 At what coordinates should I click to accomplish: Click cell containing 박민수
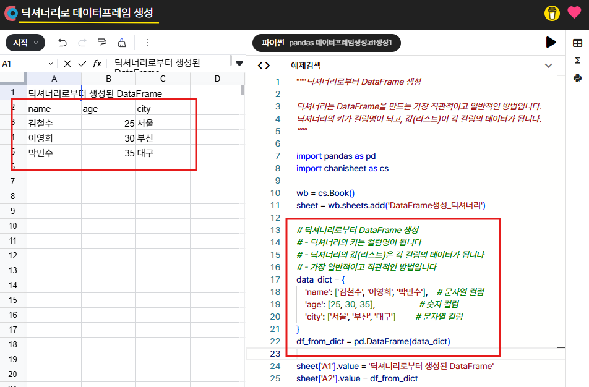coord(54,153)
